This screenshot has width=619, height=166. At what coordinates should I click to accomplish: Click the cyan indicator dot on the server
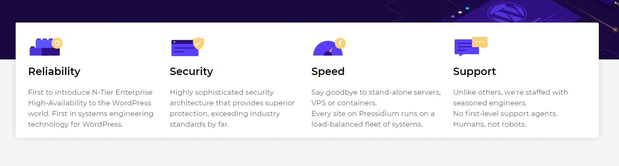tap(467, 8)
